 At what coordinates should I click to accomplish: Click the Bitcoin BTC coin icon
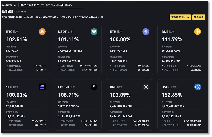click(42, 32)
